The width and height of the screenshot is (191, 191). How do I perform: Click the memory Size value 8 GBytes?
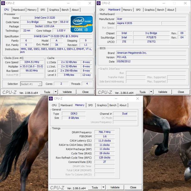click(74, 118)
